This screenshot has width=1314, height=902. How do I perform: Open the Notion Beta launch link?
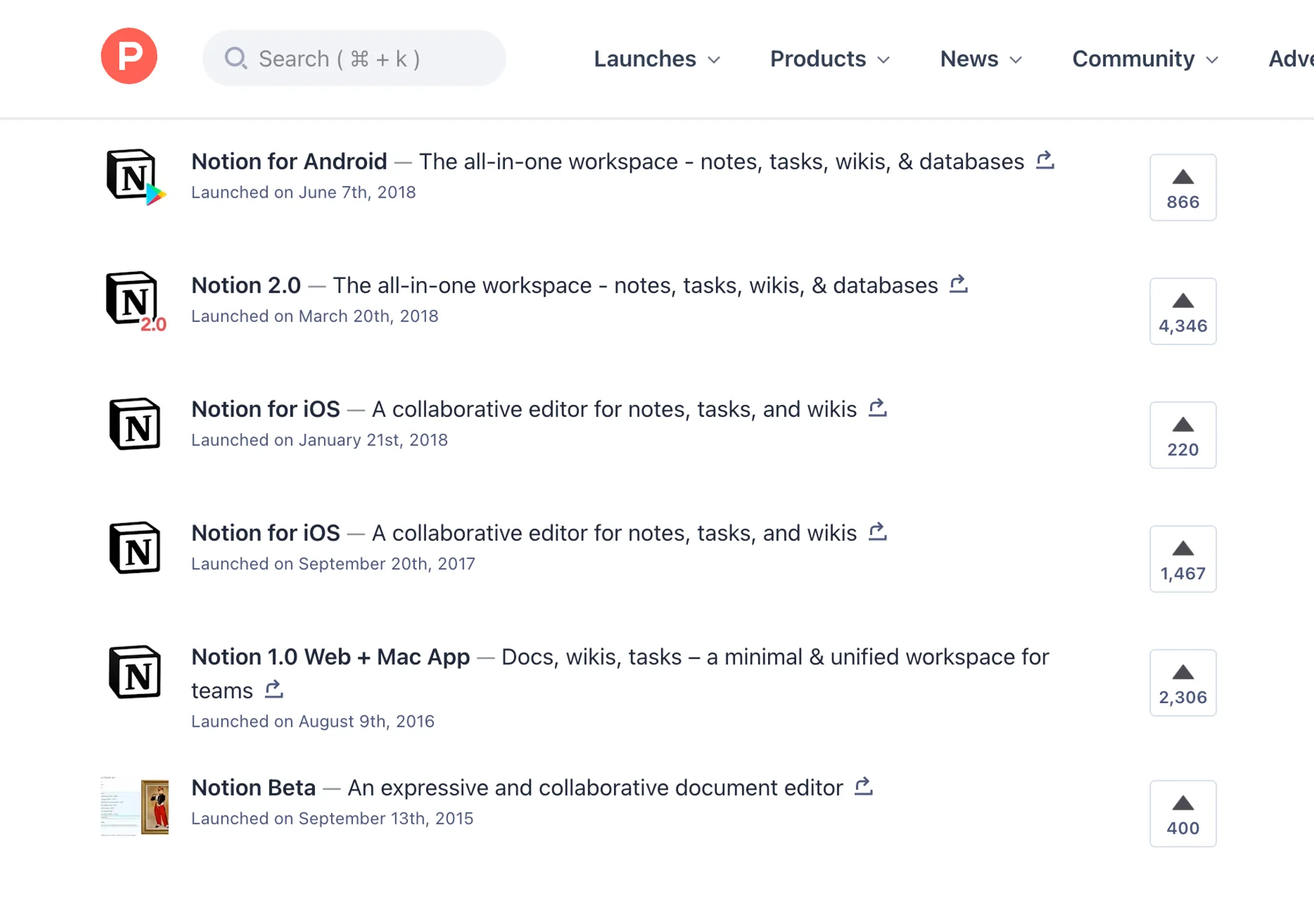(253, 787)
